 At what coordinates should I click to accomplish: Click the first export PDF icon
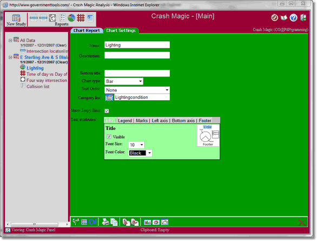pyautogui.click(x=127, y=222)
